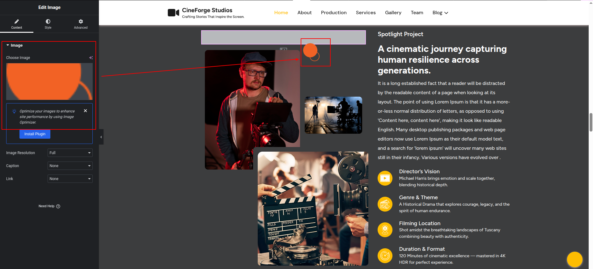Open the Caption dropdown
Screen dimensions: 593x269
click(70, 166)
